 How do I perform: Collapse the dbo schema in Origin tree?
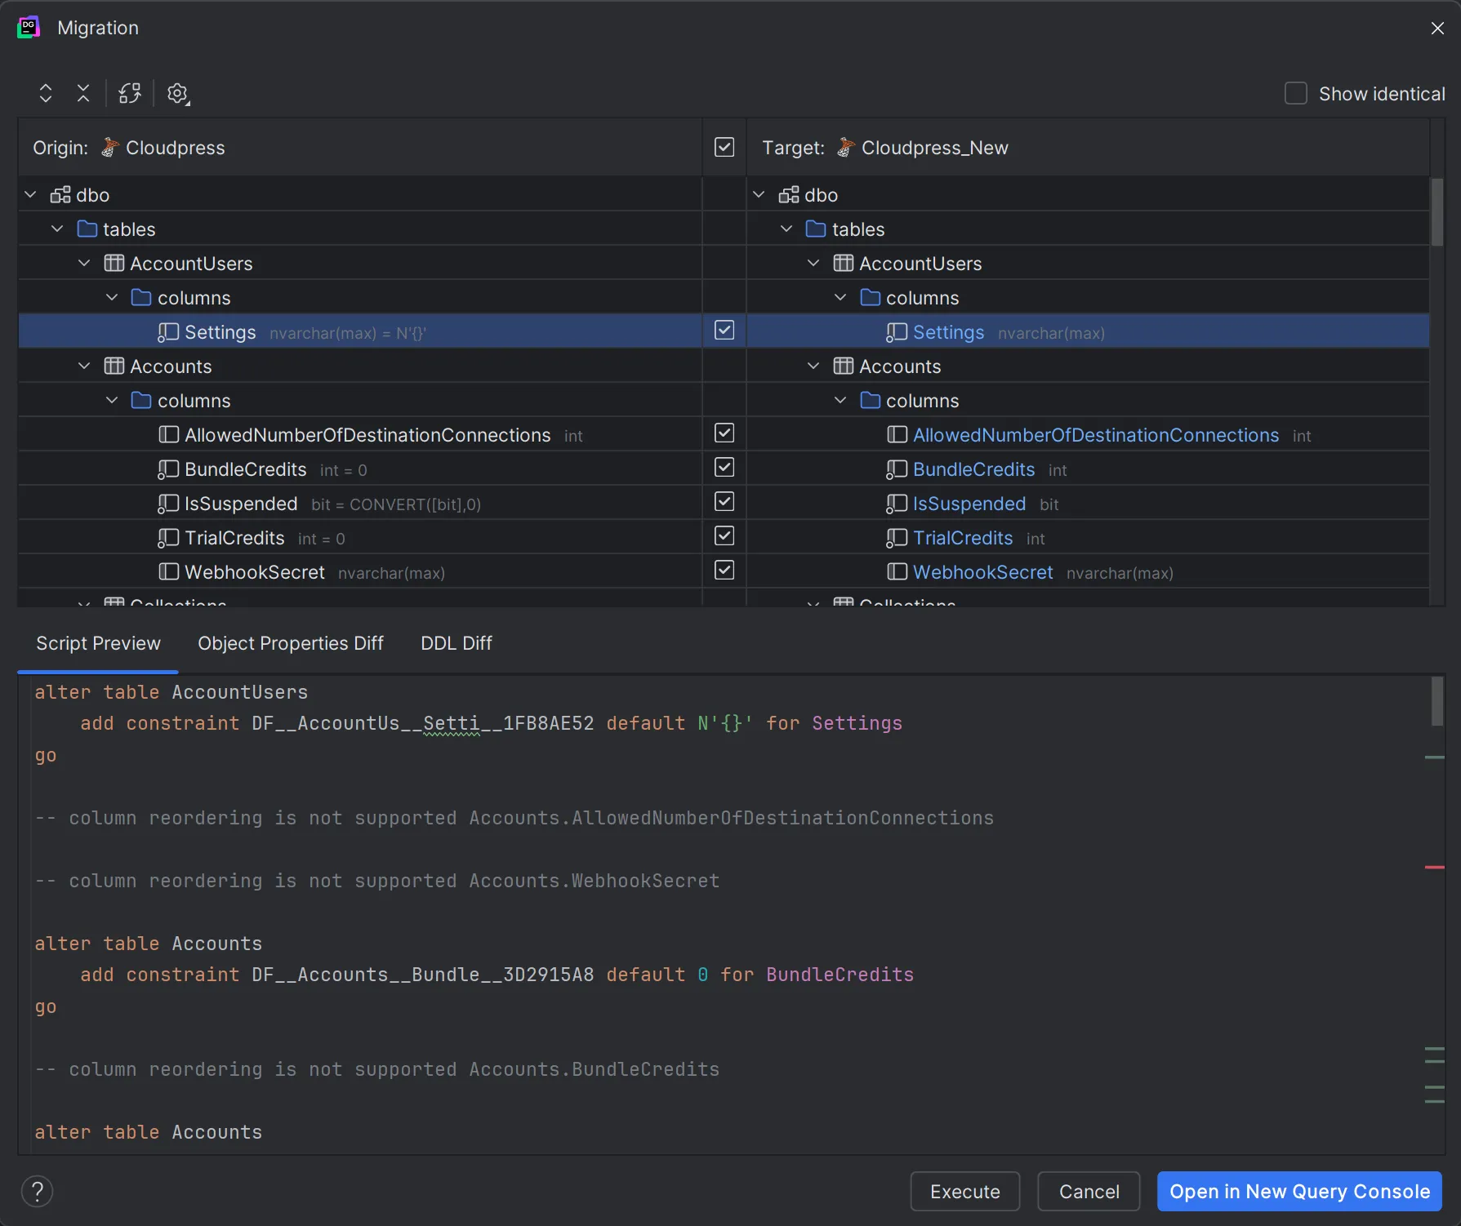30,194
